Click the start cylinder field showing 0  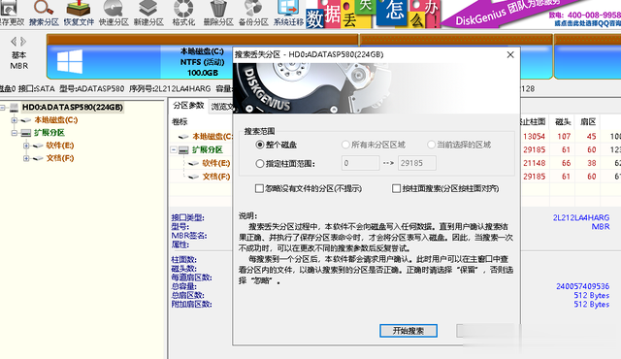pos(360,163)
